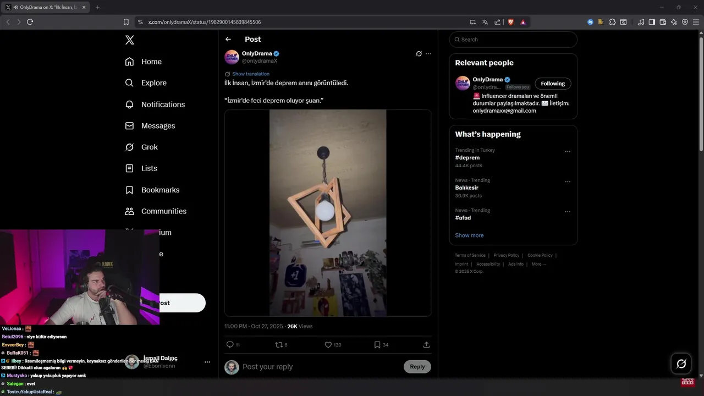704x396 pixels.
Task: Open the OnlyDrama avatar on the post
Action: click(232, 57)
